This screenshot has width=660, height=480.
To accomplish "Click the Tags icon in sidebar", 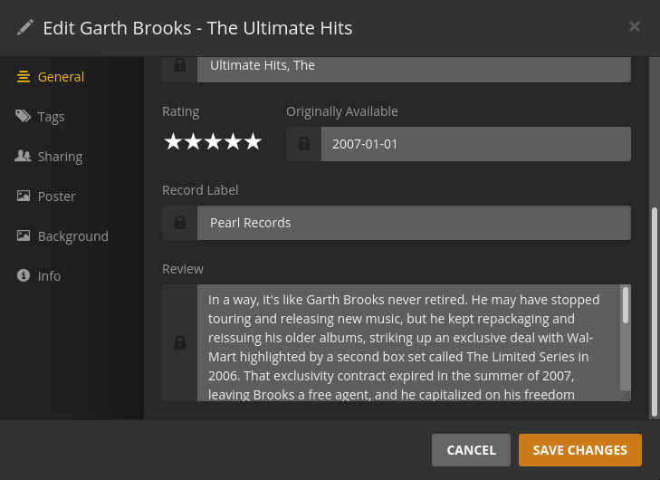I will pyautogui.click(x=24, y=117).
